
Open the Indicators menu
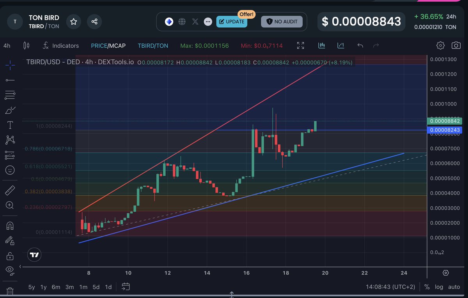[x=61, y=46]
